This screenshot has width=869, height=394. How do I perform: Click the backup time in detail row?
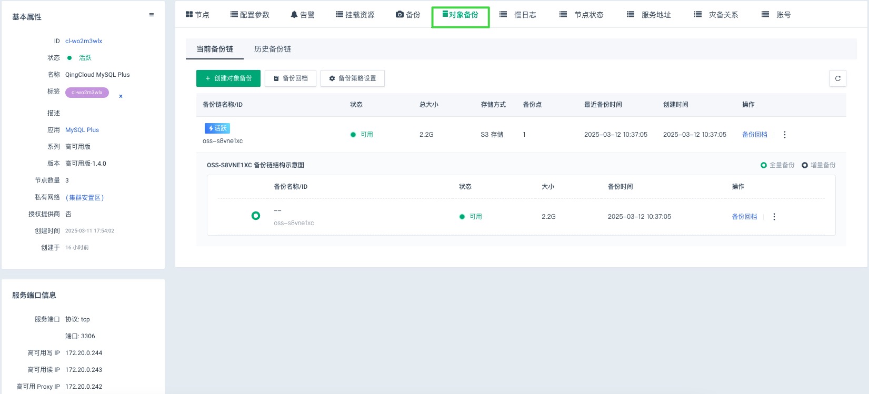click(x=640, y=217)
